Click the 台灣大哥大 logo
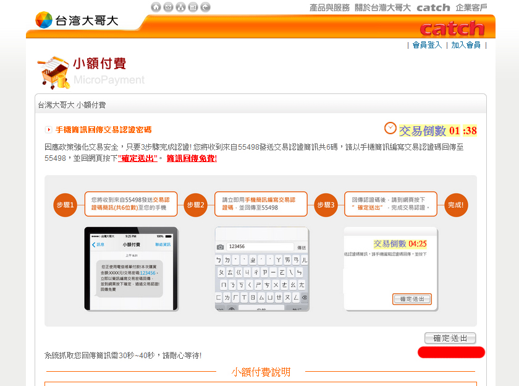Screen dimensions: 519x386 [77, 20]
